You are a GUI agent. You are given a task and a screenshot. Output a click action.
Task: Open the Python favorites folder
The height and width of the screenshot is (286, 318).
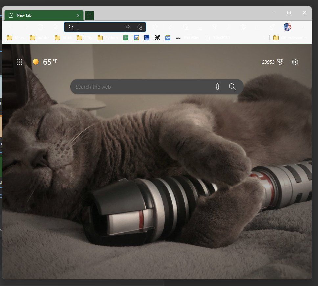point(107,38)
